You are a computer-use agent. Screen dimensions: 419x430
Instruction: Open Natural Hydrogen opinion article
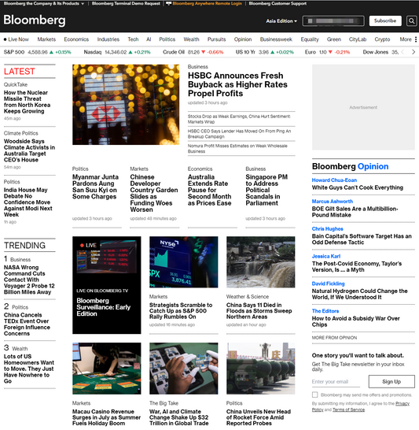click(359, 294)
